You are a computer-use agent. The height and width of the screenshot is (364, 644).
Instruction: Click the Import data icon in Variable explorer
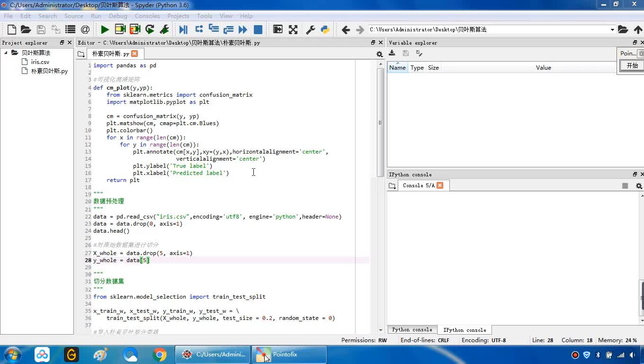click(x=392, y=54)
